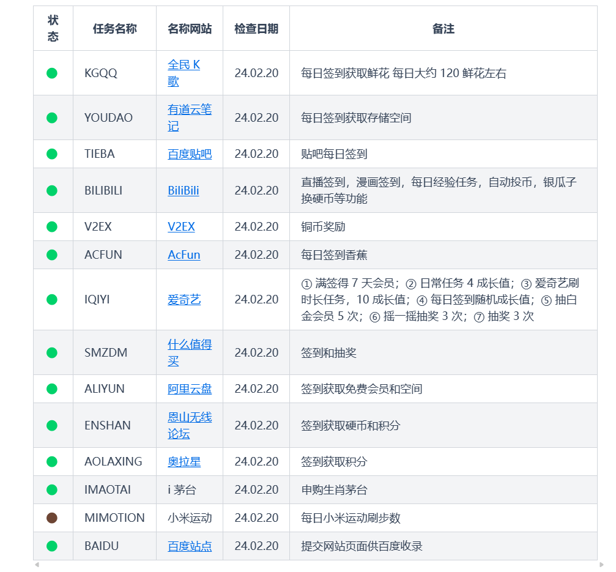Toggle the SMZDM status dot
Image resolution: width=616 pixels, height=572 pixels.
pos(53,352)
